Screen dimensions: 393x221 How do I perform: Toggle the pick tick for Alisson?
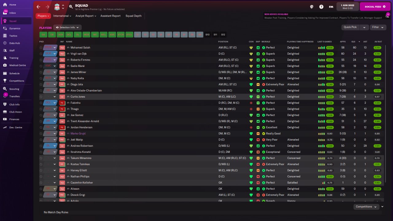point(41,189)
